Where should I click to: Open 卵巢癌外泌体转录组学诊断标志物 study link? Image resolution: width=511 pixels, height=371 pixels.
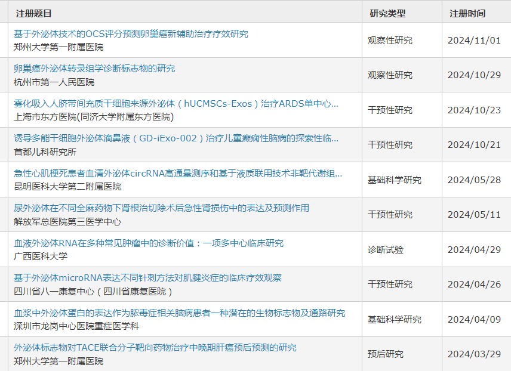tap(94, 69)
